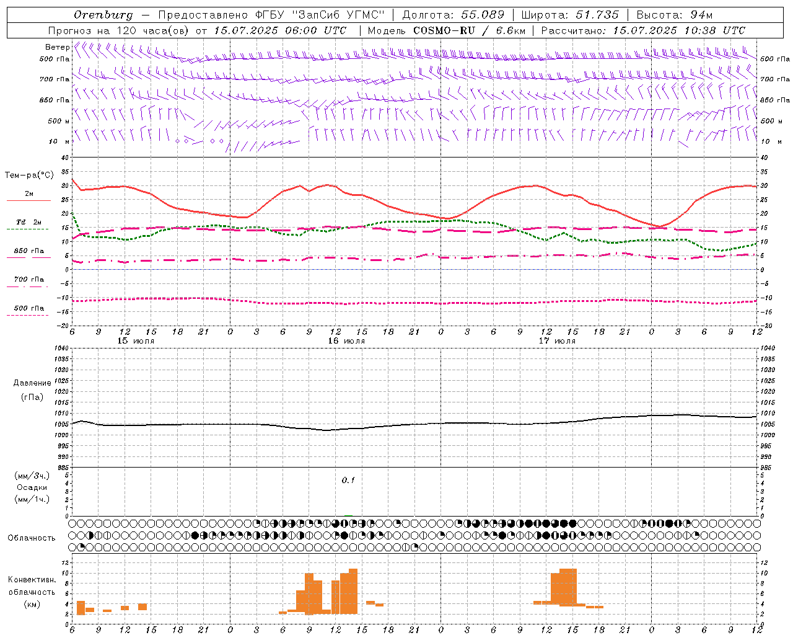Click the Долгота: 55.089 value
Screen dimensions: 793x635
click(x=453, y=15)
